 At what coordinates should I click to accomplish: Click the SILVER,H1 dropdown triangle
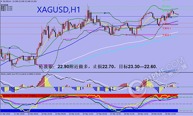pyautogui.click(x=2, y=1)
